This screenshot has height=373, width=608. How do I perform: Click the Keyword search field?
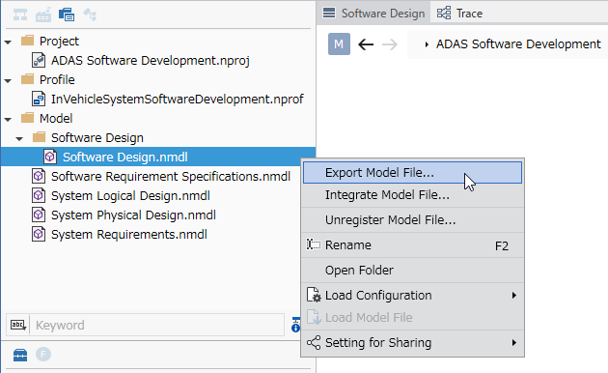pos(157,325)
